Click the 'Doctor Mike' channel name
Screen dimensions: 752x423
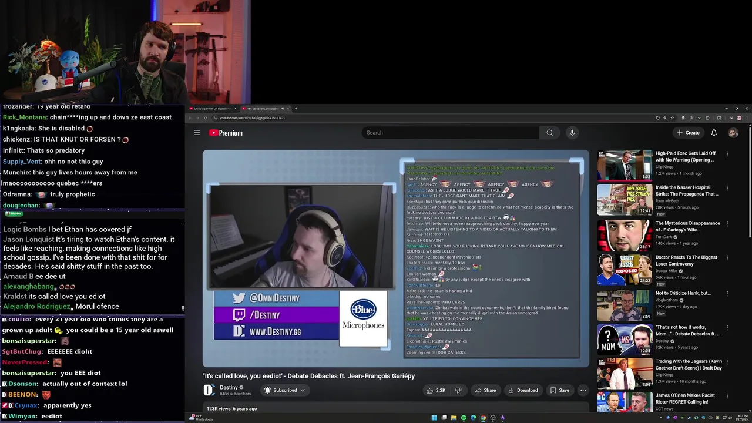coord(666,271)
